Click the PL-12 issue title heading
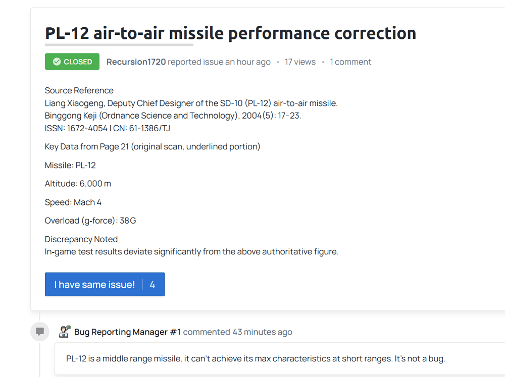Screen dimensions: 505x377 click(230, 33)
